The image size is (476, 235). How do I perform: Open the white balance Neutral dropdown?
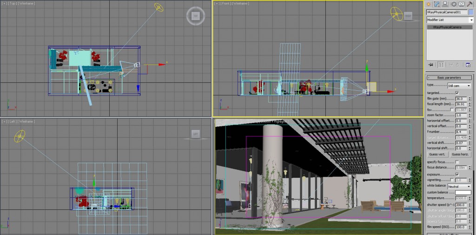pos(459,186)
